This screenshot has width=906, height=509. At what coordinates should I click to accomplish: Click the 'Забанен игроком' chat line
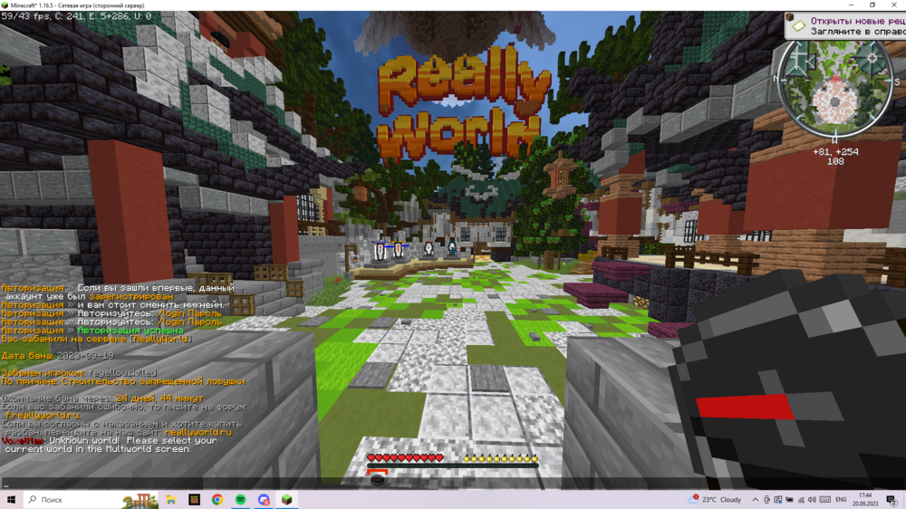[79, 373]
